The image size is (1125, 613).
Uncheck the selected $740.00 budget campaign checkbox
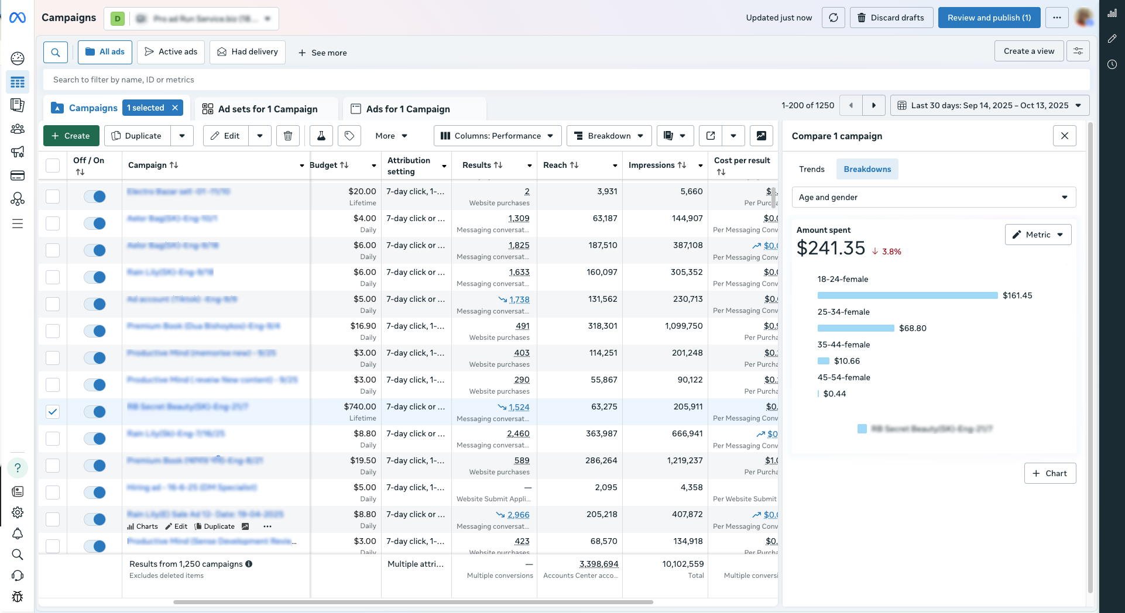coord(53,412)
